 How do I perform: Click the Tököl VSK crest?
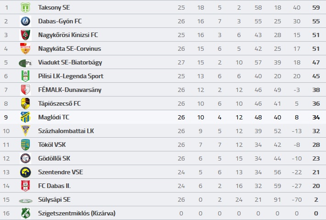[x=25, y=145]
